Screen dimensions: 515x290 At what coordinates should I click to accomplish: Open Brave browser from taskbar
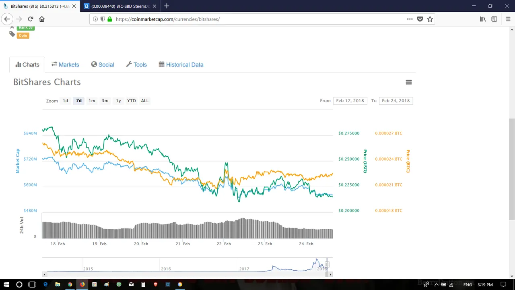pos(155,284)
